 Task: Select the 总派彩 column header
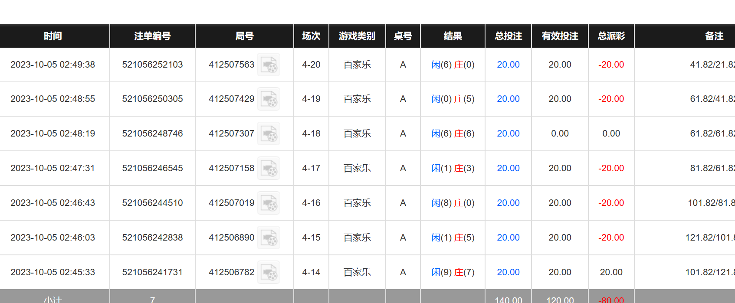click(611, 36)
